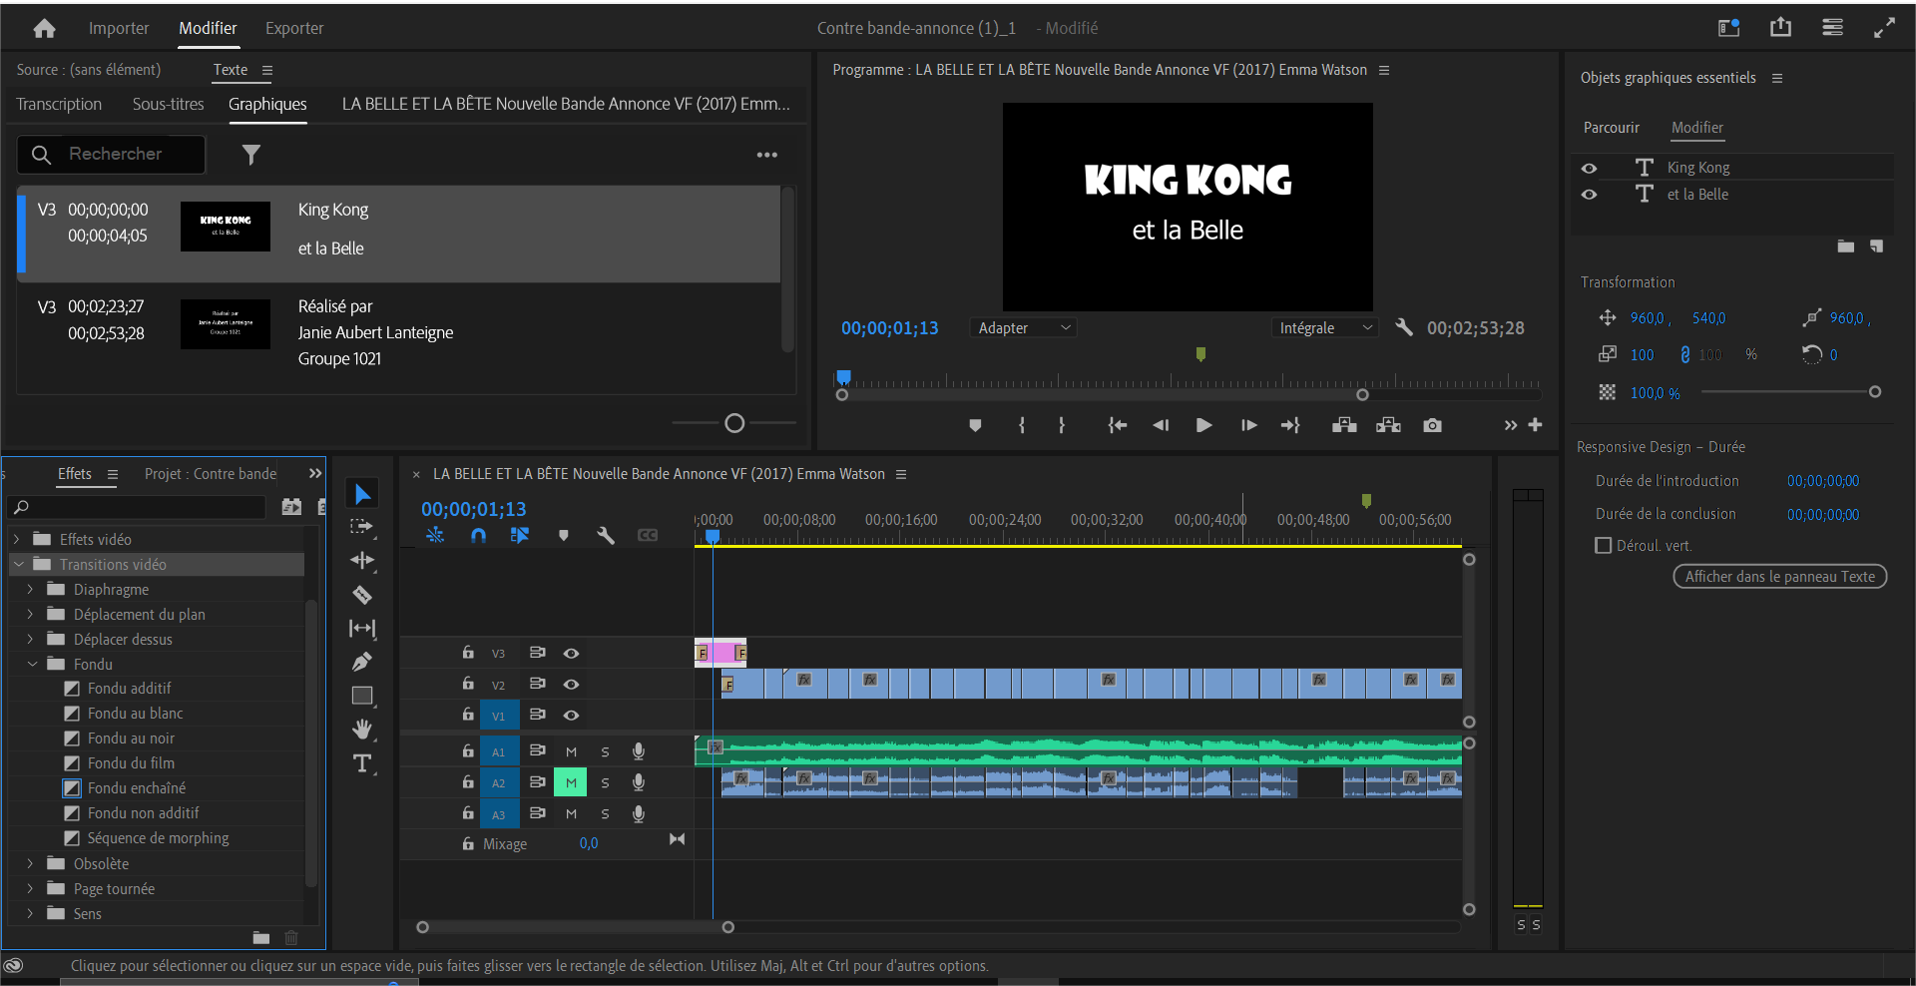Click the Export Frame camera icon
The image size is (1916, 986).
1432,425
